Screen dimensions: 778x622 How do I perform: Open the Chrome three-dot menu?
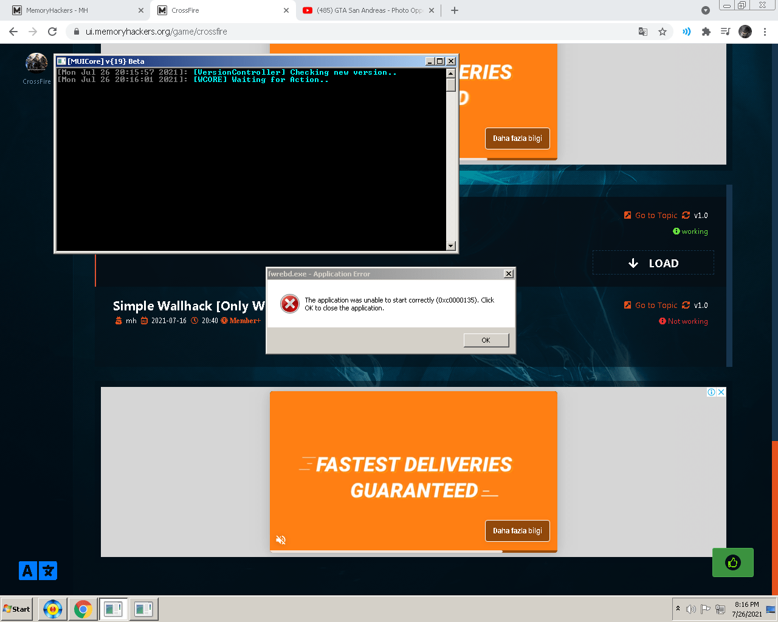click(765, 32)
